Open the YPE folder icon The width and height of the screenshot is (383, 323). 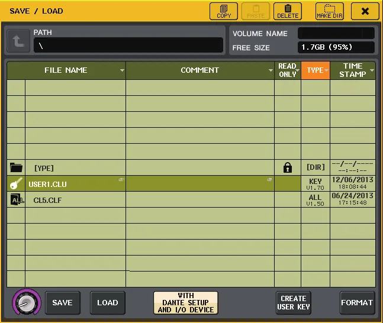coord(16,168)
